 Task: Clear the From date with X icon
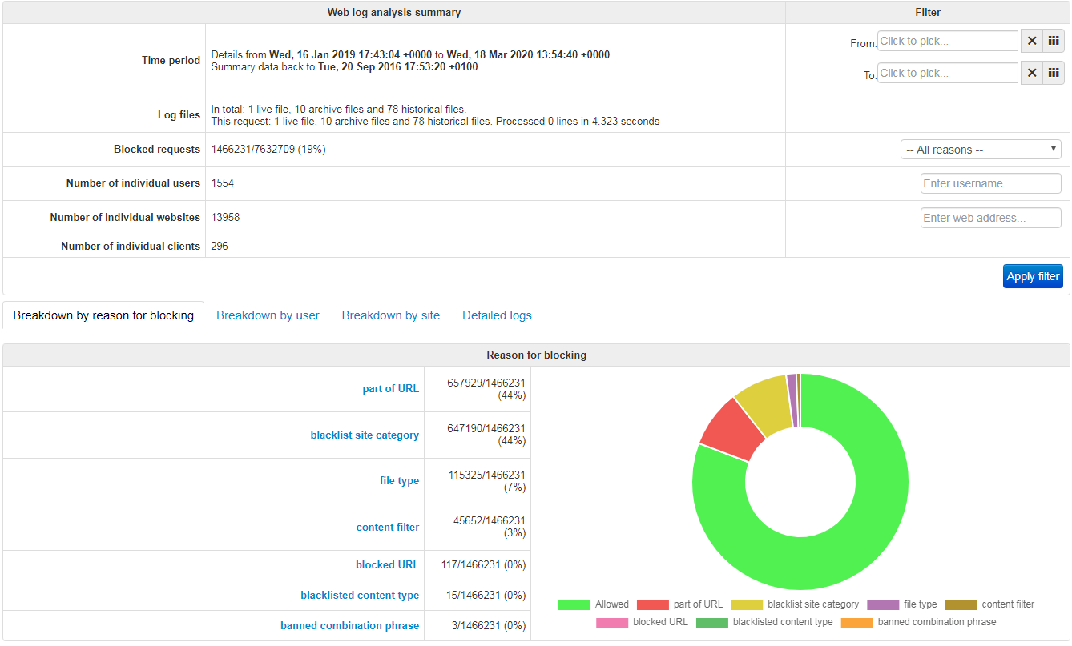tap(1032, 41)
